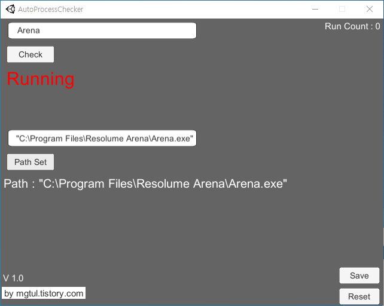Click the Path label showing Arena.exe location
384x306 pixels.
click(x=145, y=183)
